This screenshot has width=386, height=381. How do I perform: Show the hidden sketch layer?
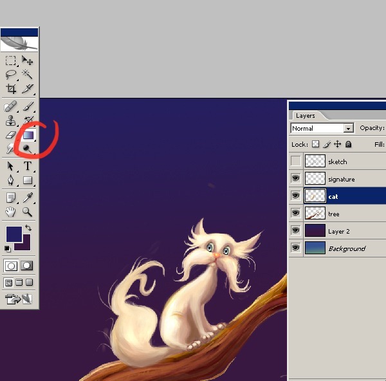tap(296, 161)
